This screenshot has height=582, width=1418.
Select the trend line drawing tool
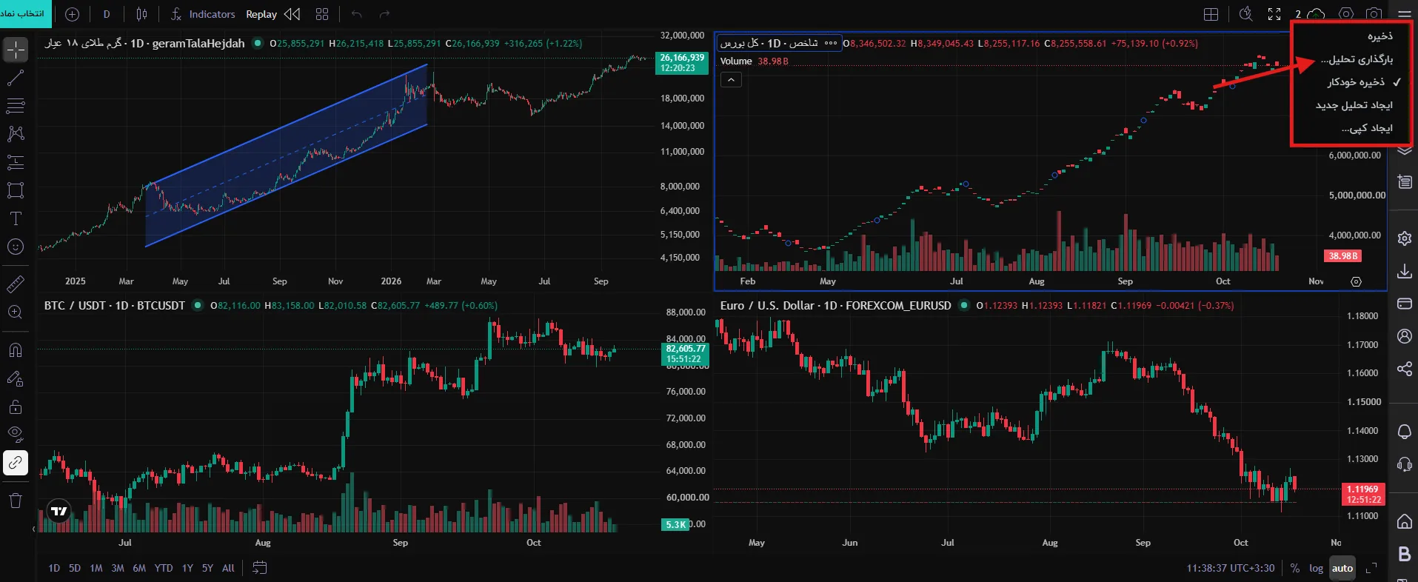(16, 78)
